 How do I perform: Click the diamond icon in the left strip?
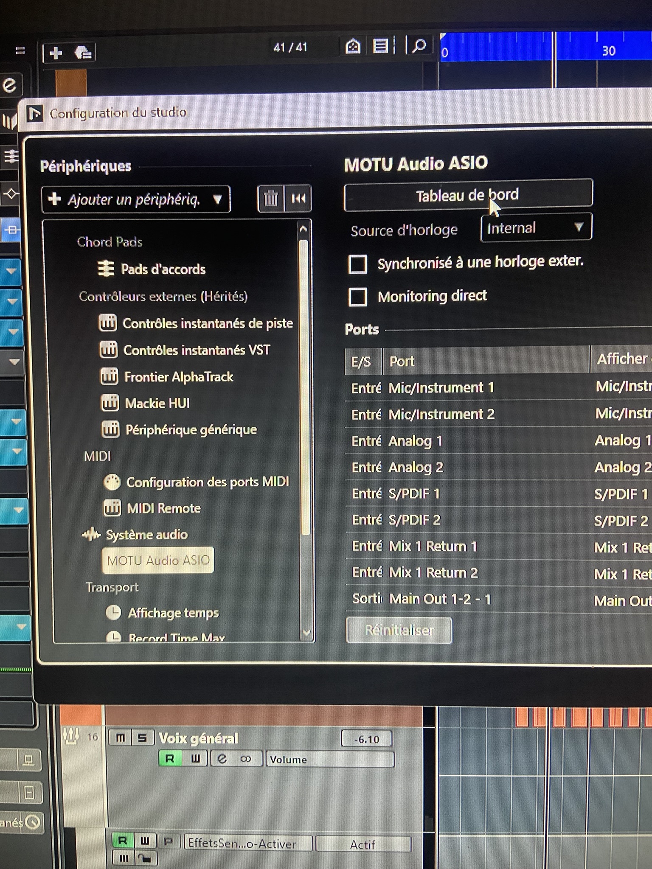11,194
